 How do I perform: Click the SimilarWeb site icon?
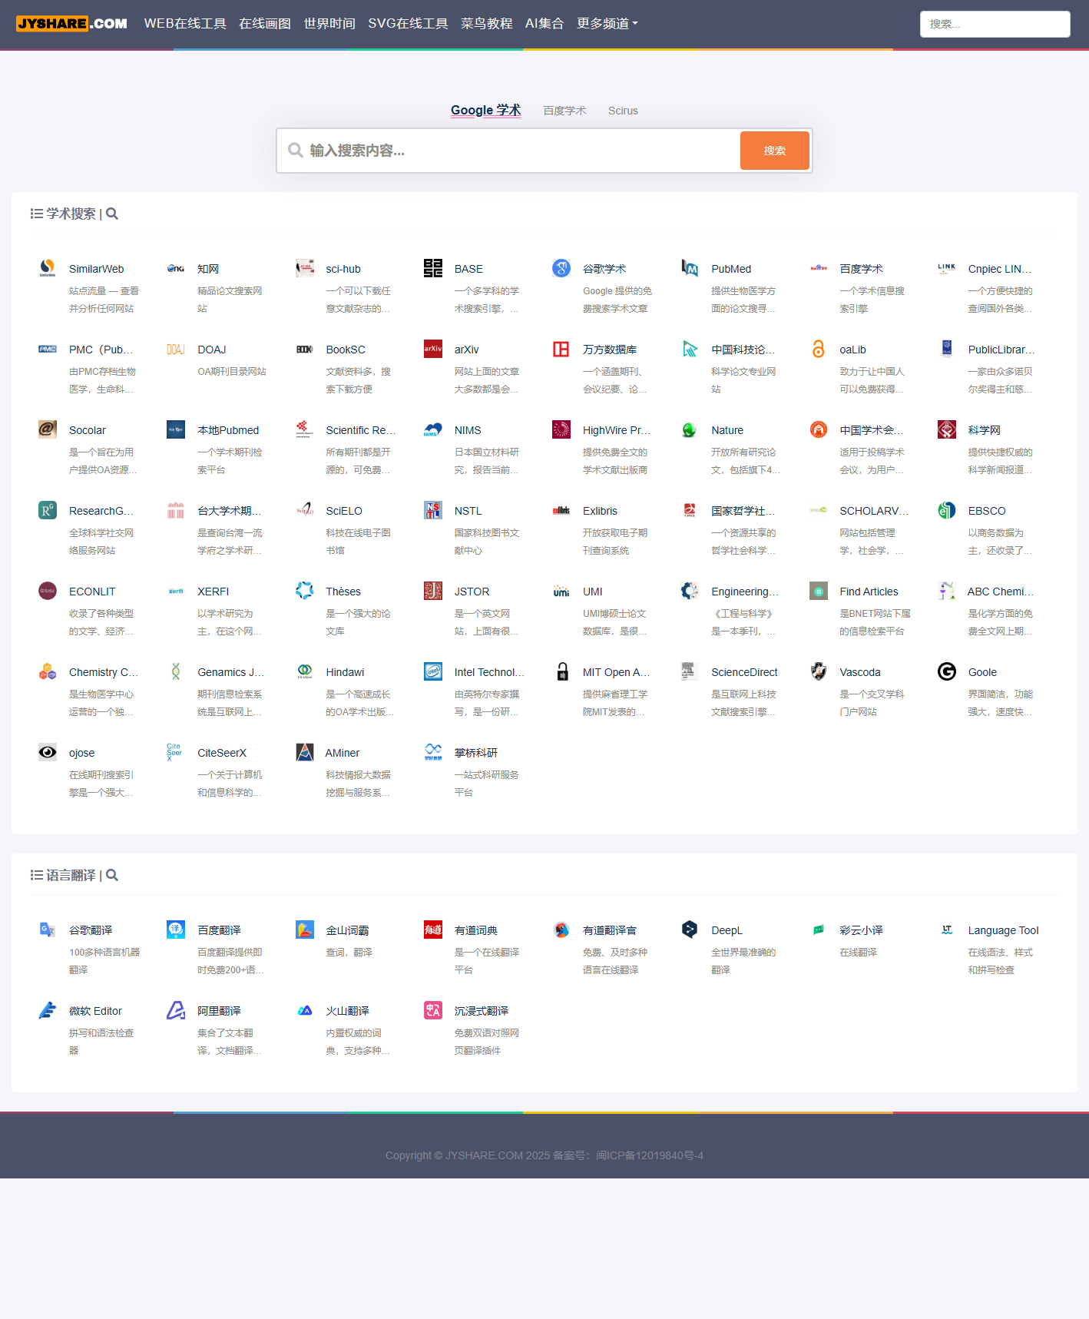[x=48, y=268]
